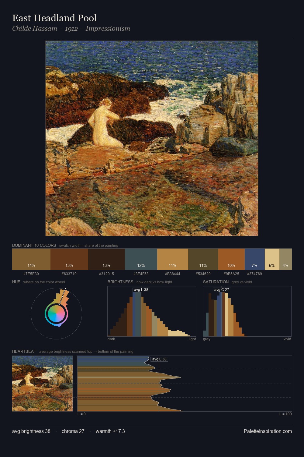
Task: Click the 'light' axis label
Action: pos(192,339)
